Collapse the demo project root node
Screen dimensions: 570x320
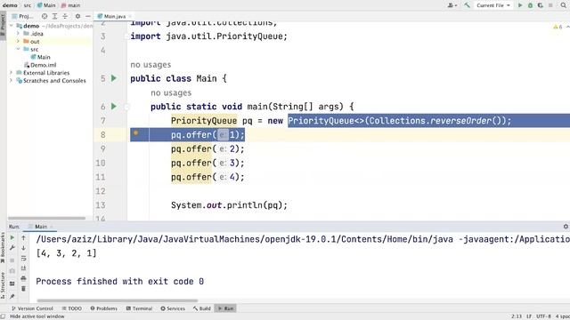(12, 26)
